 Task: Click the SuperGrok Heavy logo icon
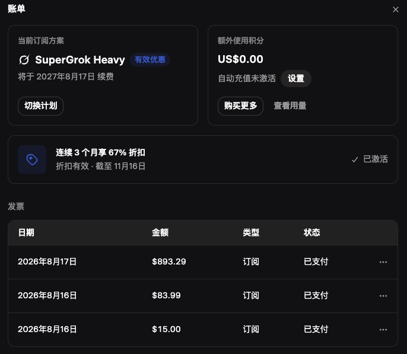click(x=24, y=60)
